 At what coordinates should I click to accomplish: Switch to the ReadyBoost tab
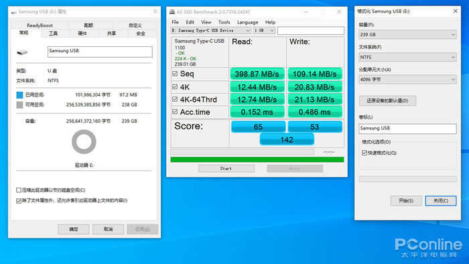(40, 25)
